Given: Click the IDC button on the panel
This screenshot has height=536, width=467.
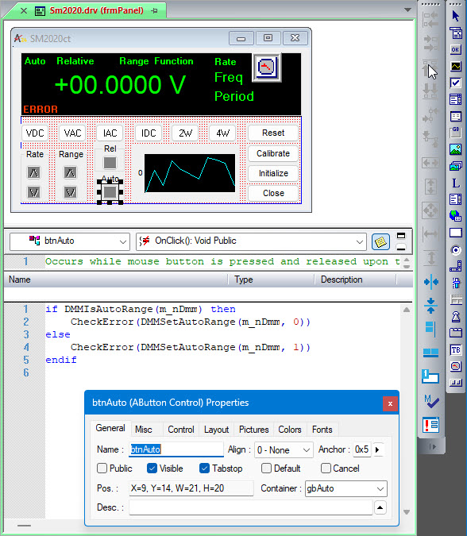Looking at the screenshot, I should point(149,133).
